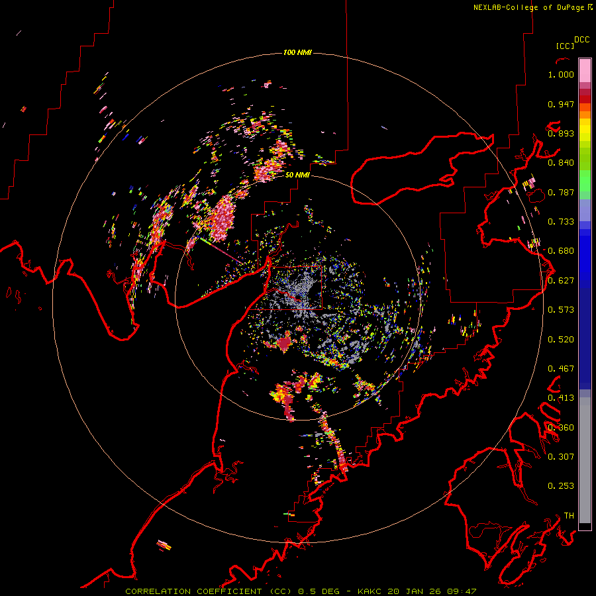Click the DCC label above the color bar
Screen dimensions: 596x596
pyautogui.click(x=582, y=40)
